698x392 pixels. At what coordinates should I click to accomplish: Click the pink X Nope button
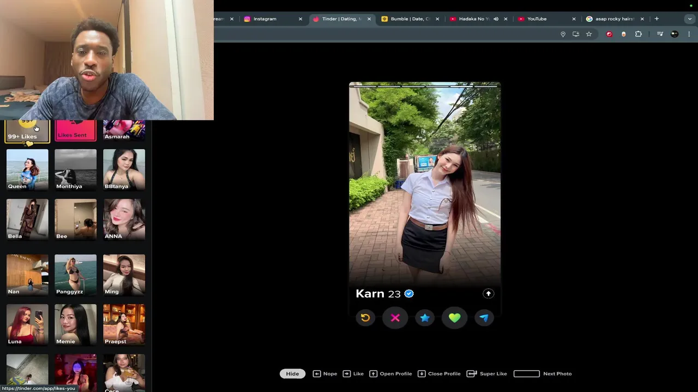(x=395, y=318)
